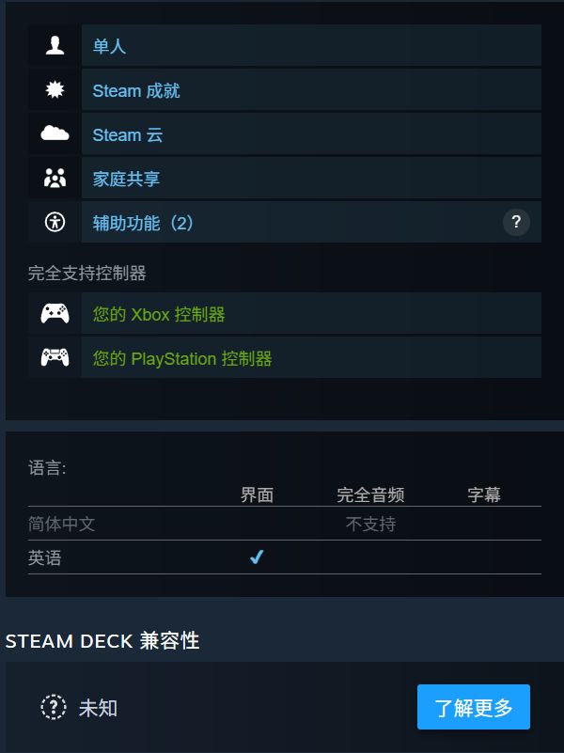Viewport: 564px width, 753px height.
Task: Click the Steam Cloud icon
Action: pyautogui.click(x=55, y=134)
